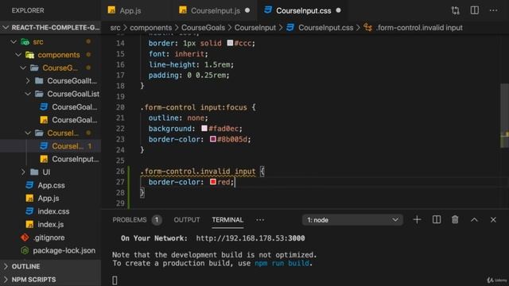This screenshot has height=286, width=509.
Task: Click breadcrumb segment 'src'
Action: pyautogui.click(x=115, y=28)
